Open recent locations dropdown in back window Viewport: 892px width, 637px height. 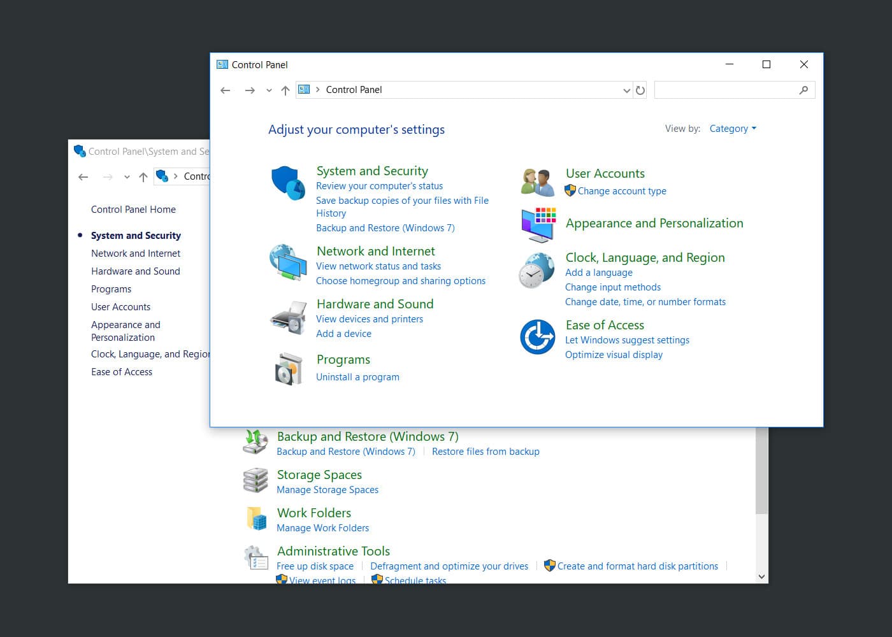[x=127, y=177]
